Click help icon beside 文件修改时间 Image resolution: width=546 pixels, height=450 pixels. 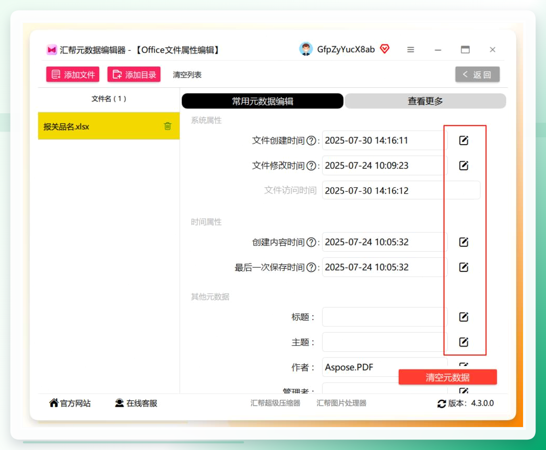pyautogui.click(x=311, y=166)
